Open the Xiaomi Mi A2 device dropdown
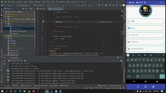The height and width of the screenshot is (93, 166). click(54, 5)
